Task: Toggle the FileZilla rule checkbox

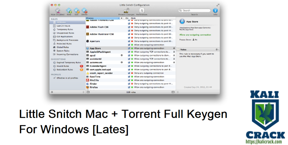Action: pos(129,80)
